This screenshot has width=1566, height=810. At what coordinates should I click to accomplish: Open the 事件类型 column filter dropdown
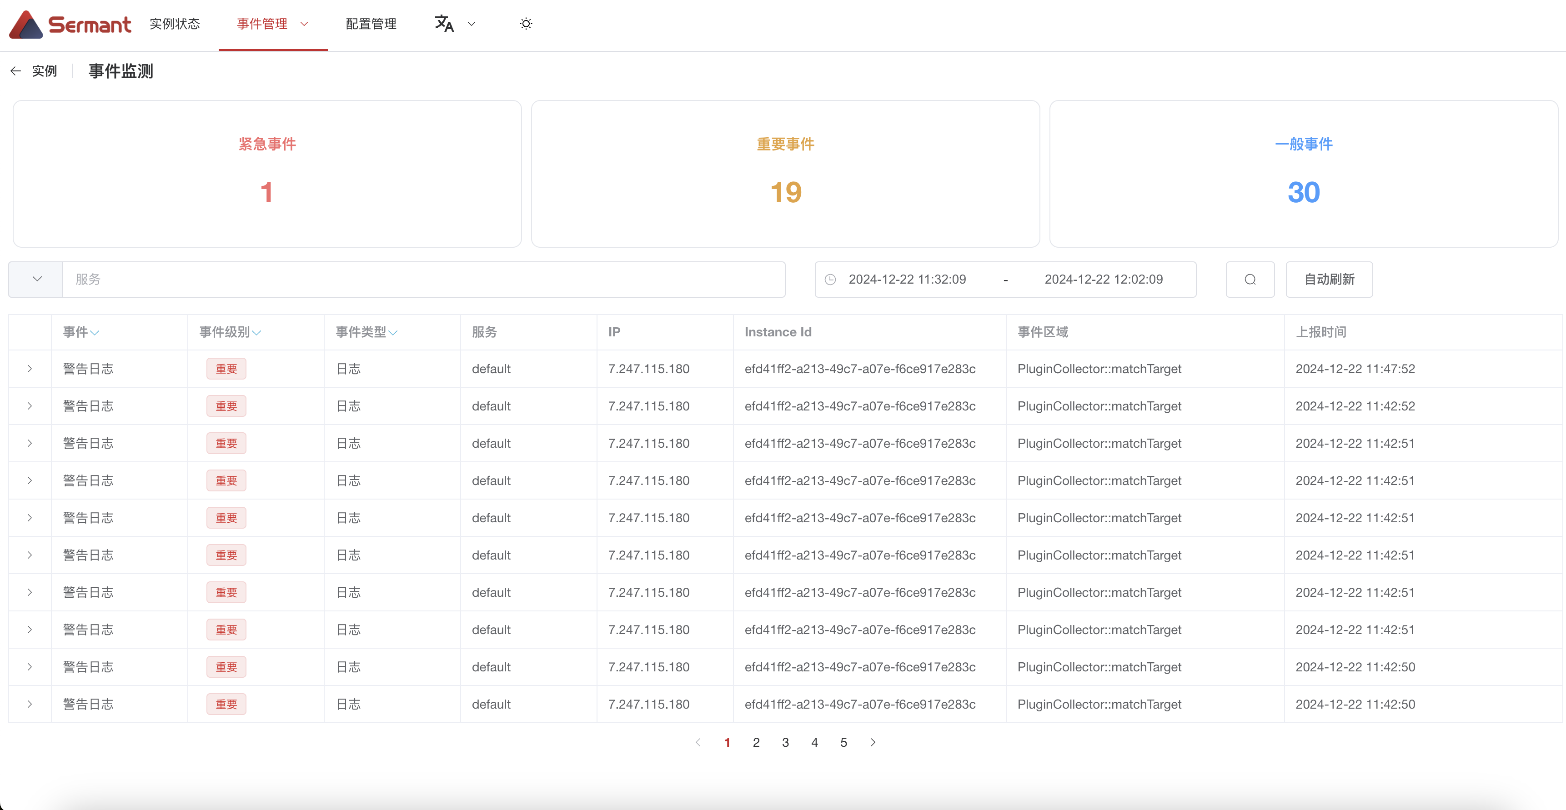click(x=393, y=332)
